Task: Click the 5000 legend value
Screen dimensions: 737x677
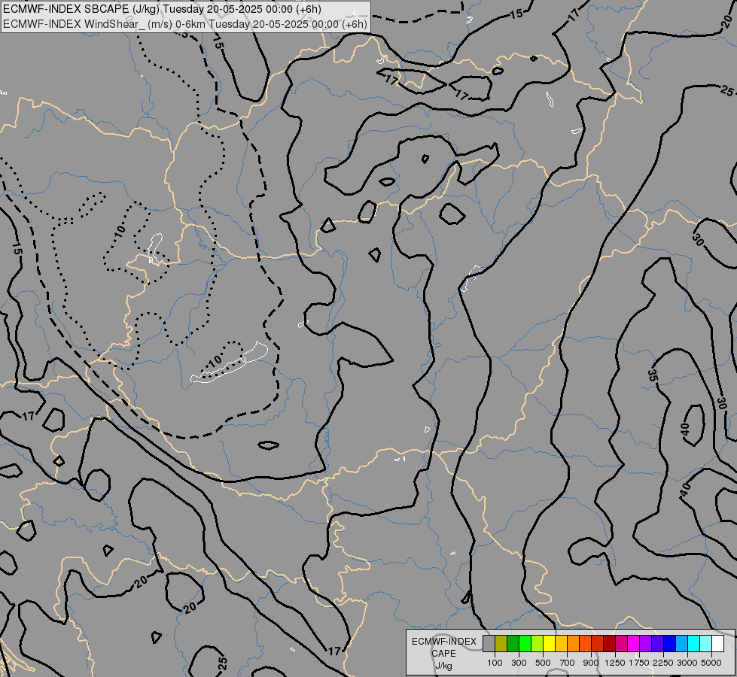Action: point(711,663)
